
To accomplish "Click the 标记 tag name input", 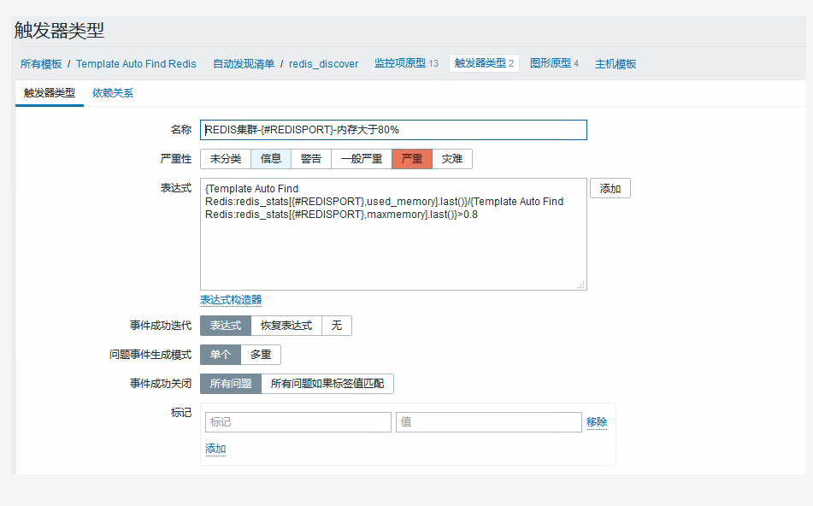I will pos(298,422).
